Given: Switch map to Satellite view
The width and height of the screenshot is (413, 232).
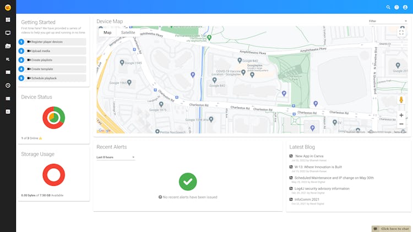Looking at the screenshot, I should pos(128,32).
